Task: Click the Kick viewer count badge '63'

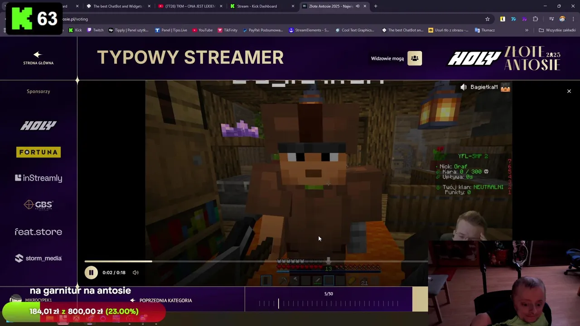Action: (x=34, y=18)
